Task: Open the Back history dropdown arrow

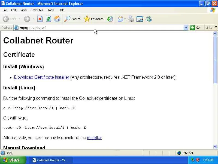Action: click(19, 19)
